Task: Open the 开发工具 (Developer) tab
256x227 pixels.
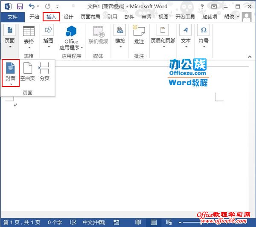Action: [x=185, y=17]
